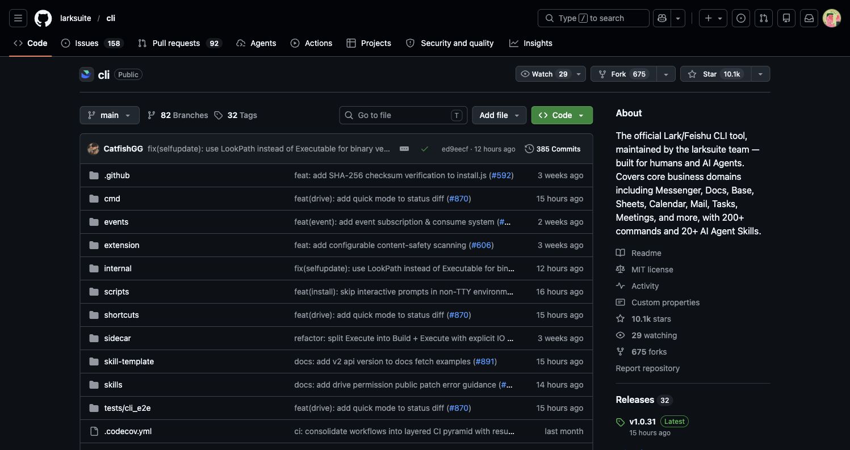Open pull request #592 link
This screenshot has width=850, height=450.
501,175
